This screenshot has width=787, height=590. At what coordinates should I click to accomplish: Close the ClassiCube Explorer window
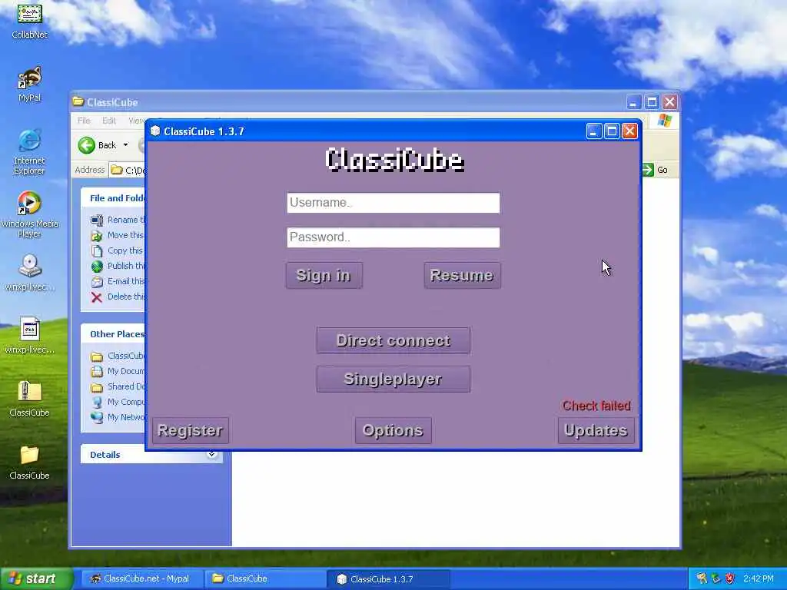[x=670, y=102]
